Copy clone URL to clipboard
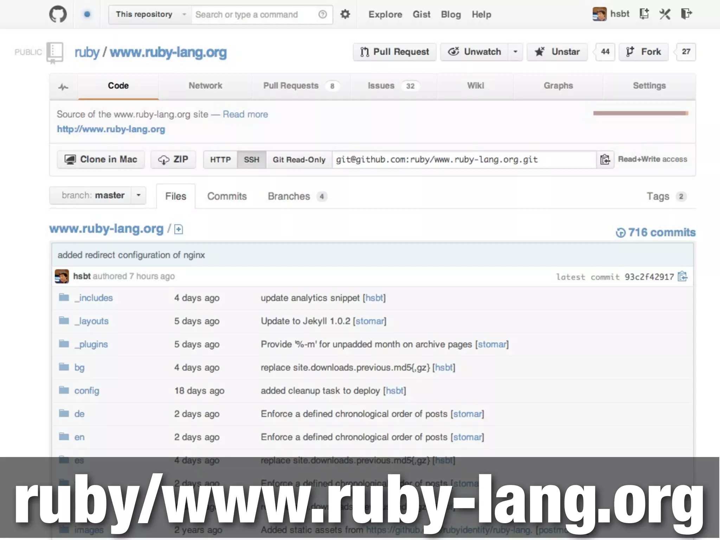The width and height of the screenshot is (720, 540). (x=605, y=160)
